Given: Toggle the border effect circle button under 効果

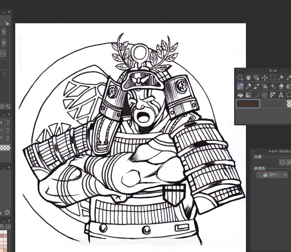Looking at the screenshot, I should tap(282, 162).
